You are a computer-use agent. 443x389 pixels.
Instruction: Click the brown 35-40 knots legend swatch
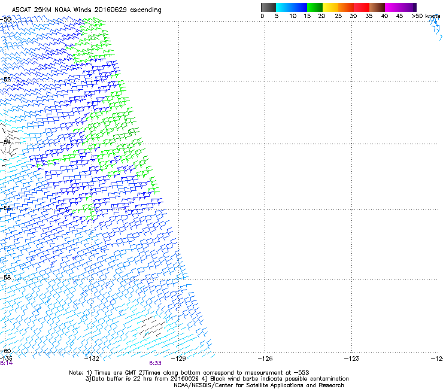[x=377, y=7]
